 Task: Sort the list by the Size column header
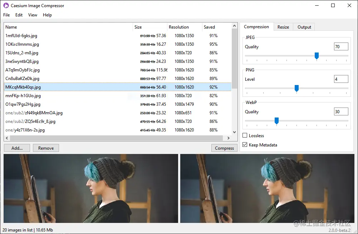pyautogui.click(x=150, y=27)
